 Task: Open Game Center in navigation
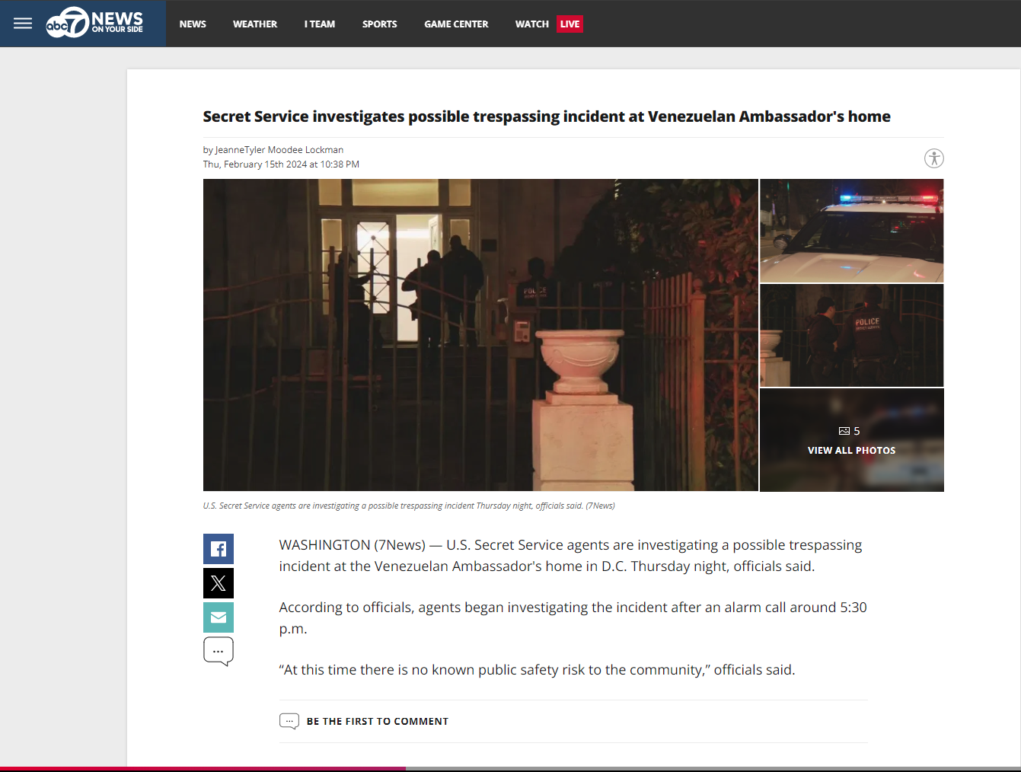pos(456,24)
